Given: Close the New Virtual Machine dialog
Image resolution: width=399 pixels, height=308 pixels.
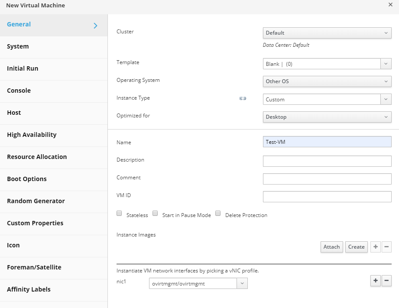Looking at the screenshot, I should point(390,4).
